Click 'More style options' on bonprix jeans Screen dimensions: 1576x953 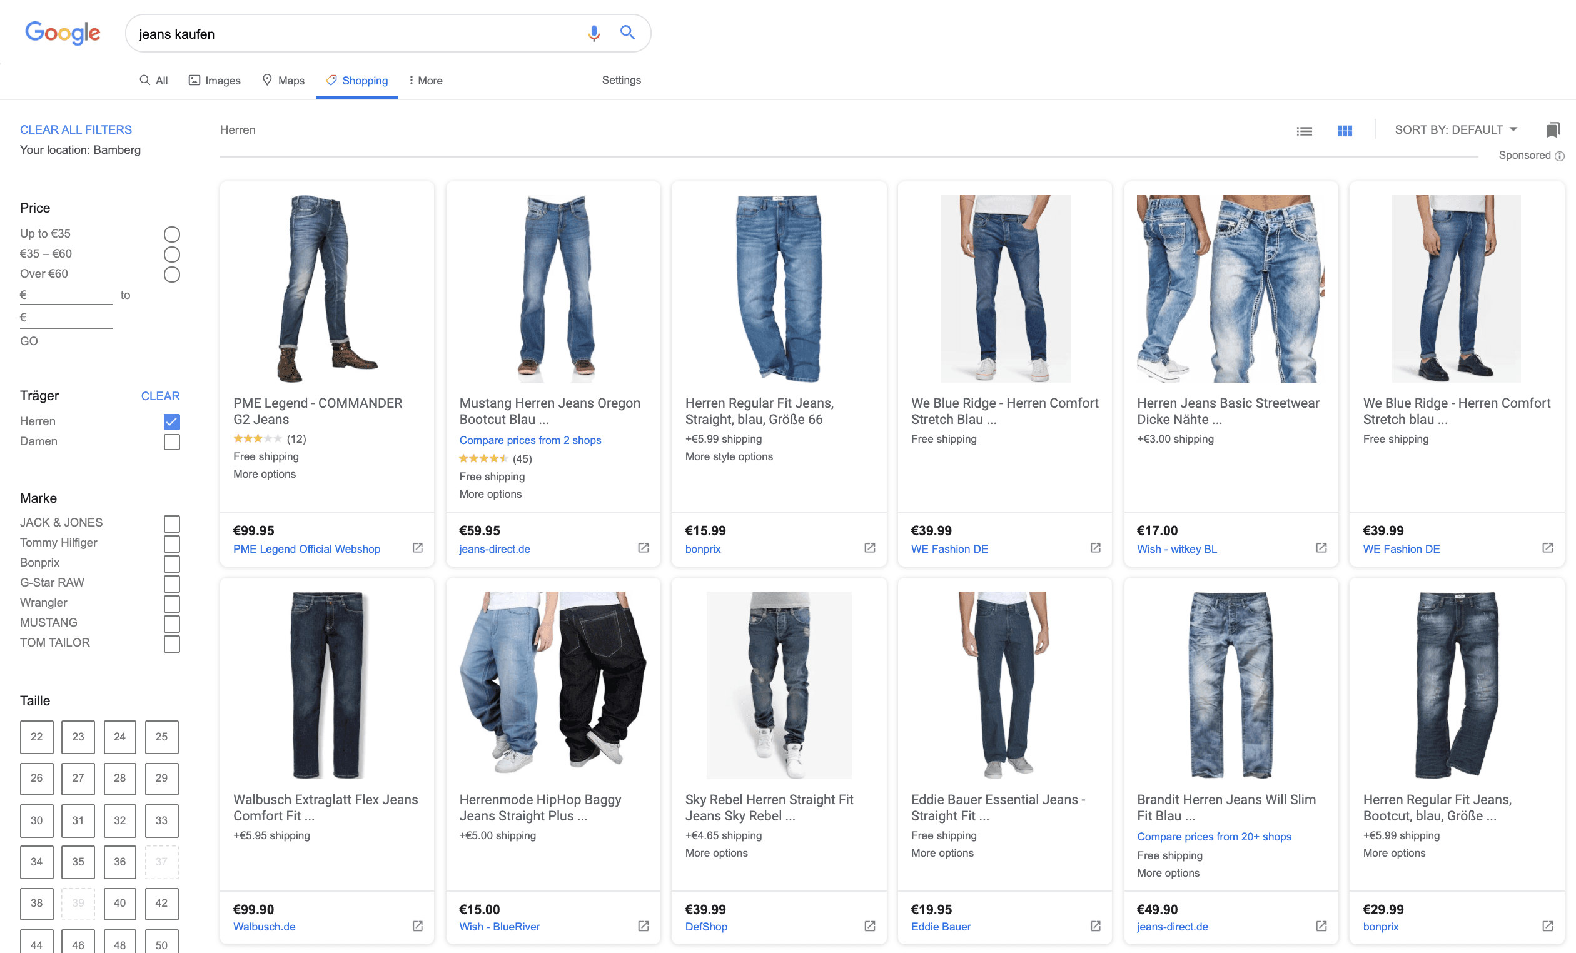729,456
